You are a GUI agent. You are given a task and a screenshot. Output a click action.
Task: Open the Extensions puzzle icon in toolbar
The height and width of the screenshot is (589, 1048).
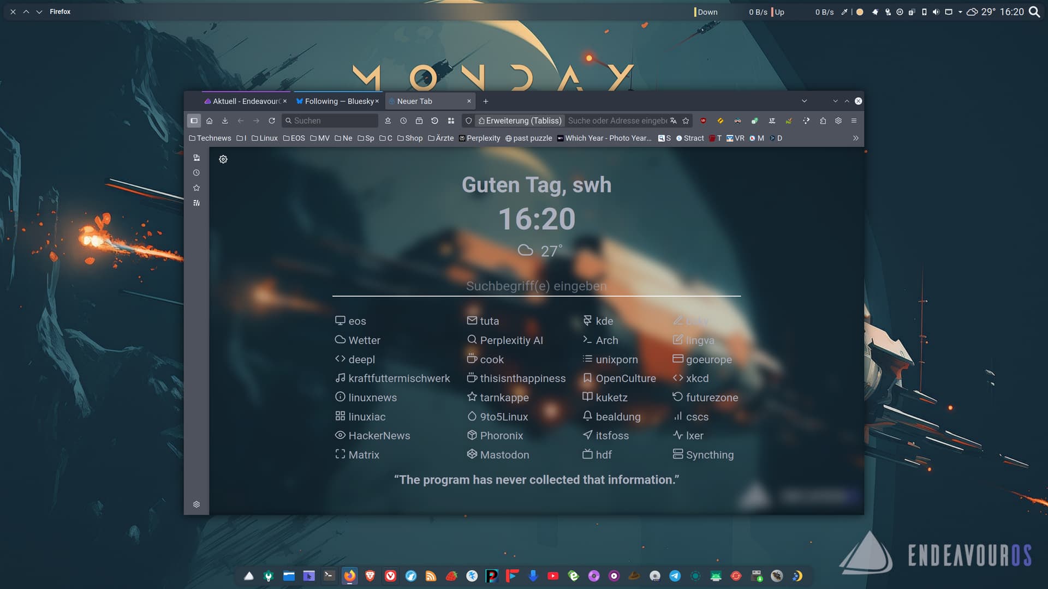(823, 121)
